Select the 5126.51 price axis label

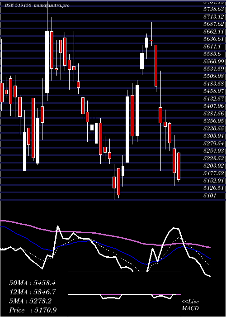point(214,188)
